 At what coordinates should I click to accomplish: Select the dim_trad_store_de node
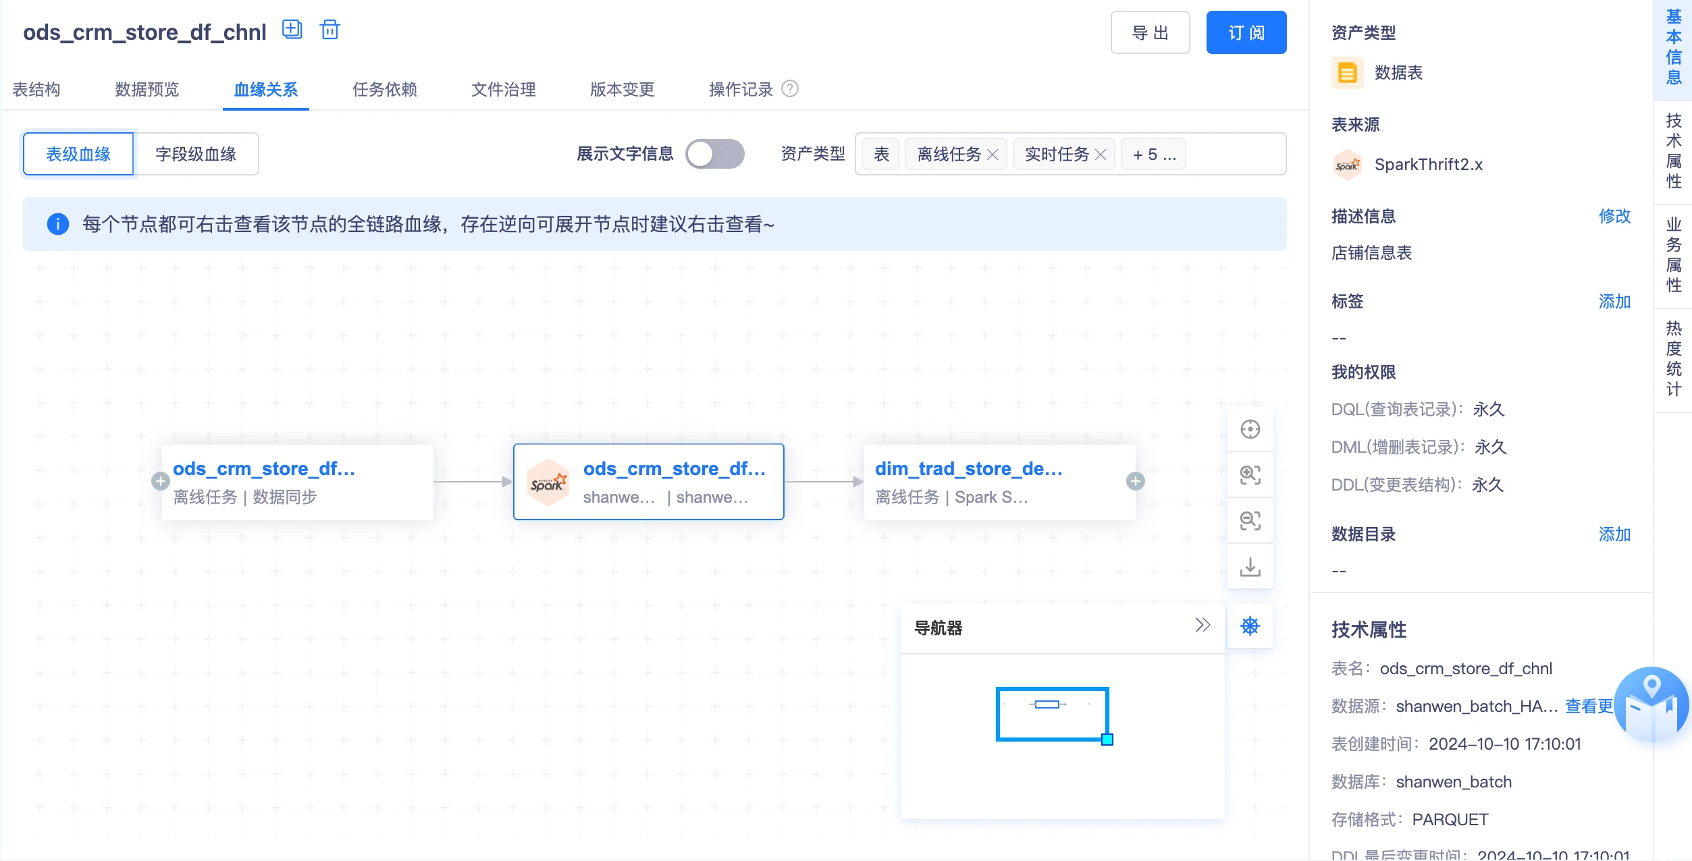click(1000, 482)
